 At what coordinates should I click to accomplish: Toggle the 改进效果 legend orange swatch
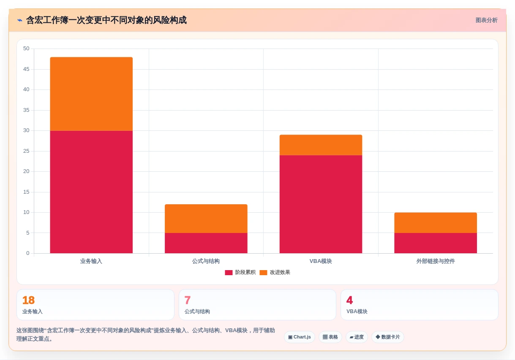click(263, 273)
